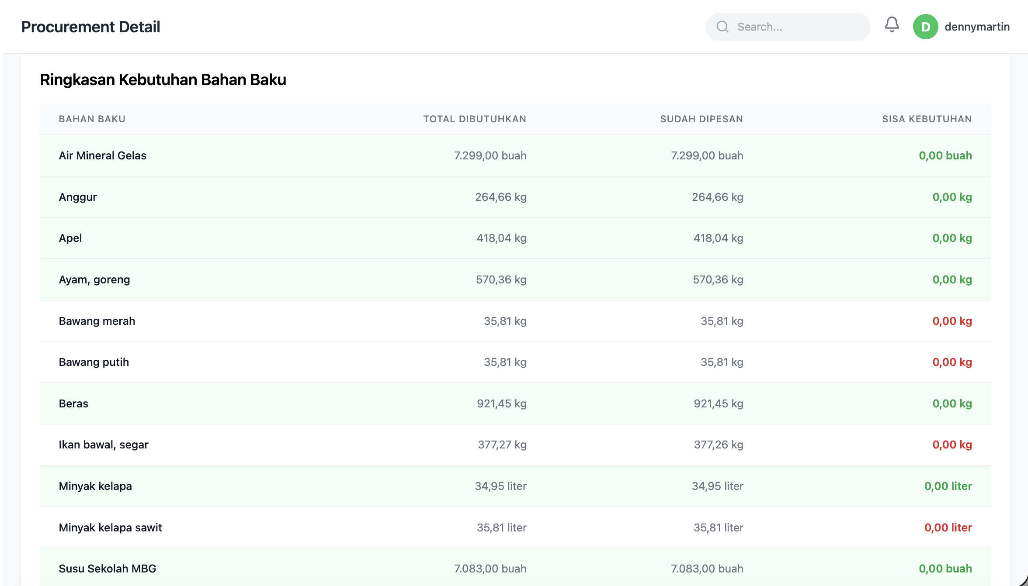Open the dennymartin username menu
The image size is (1028, 586).
[977, 27]
